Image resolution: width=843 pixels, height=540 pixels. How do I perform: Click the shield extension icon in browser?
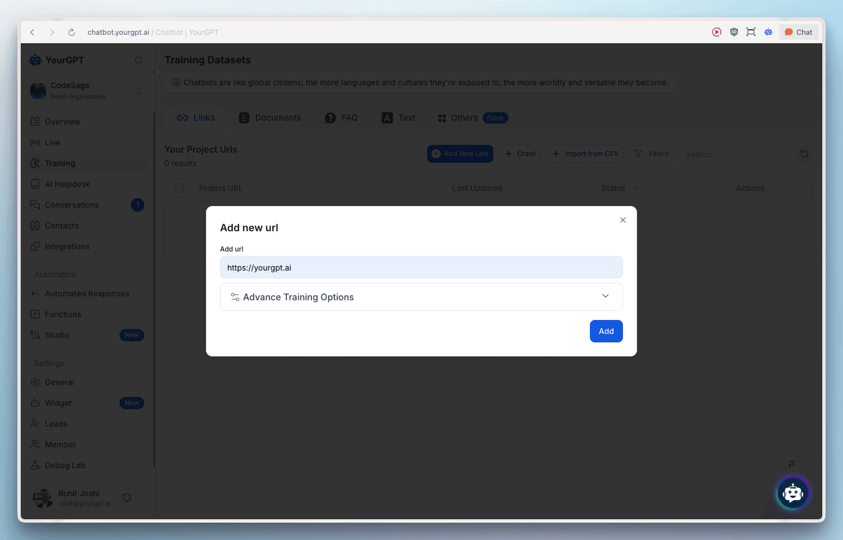734,32
